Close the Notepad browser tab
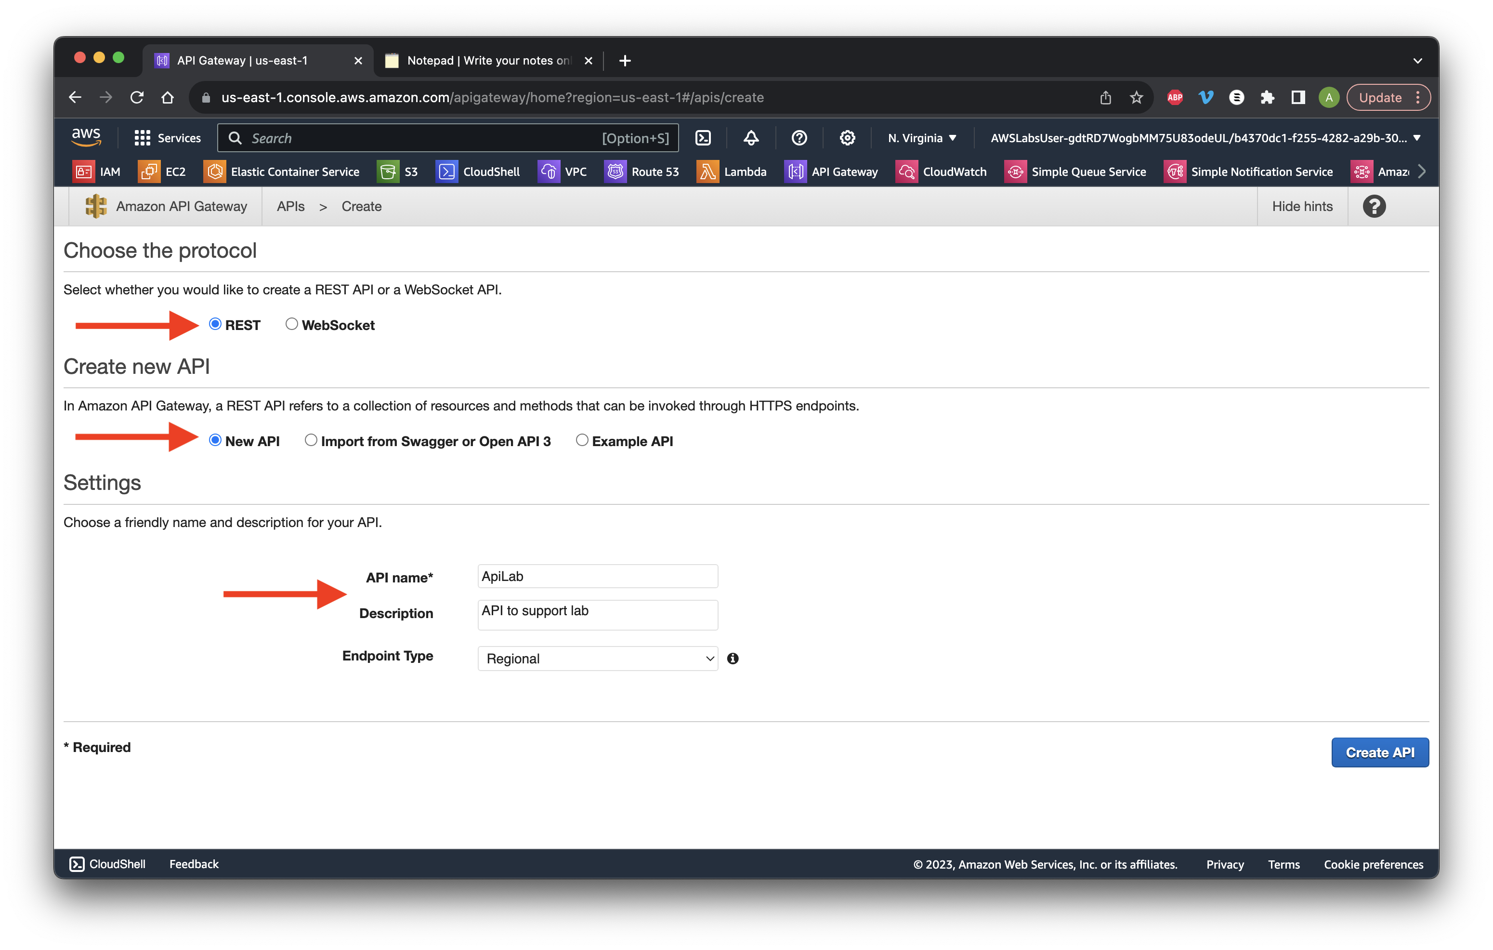The image size is (1493, 950). click(x=589, y=61)
